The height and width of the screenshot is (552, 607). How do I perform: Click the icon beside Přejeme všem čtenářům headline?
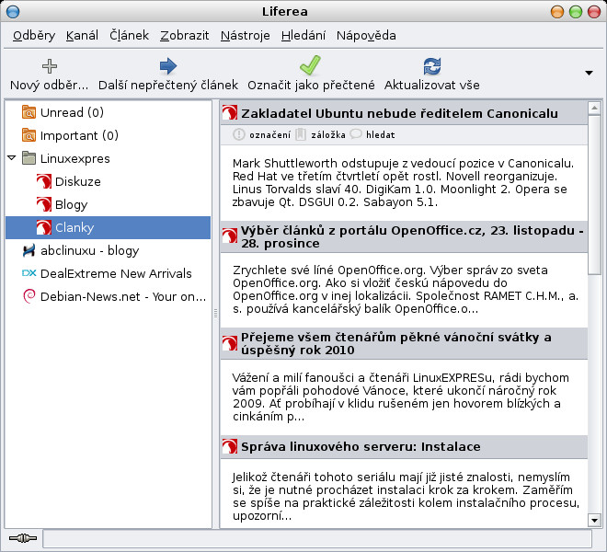click(230, 343)
